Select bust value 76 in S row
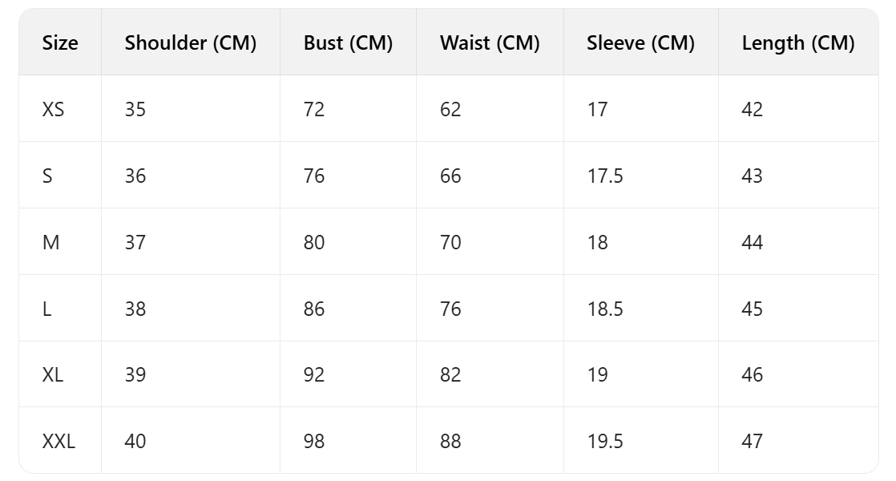 pos(314,176)
